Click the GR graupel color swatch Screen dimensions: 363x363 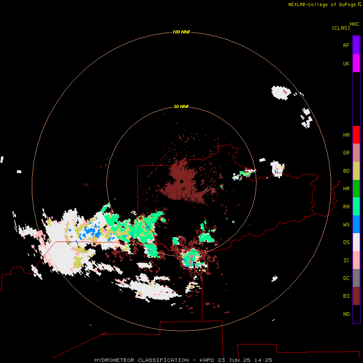click(356, 153)
